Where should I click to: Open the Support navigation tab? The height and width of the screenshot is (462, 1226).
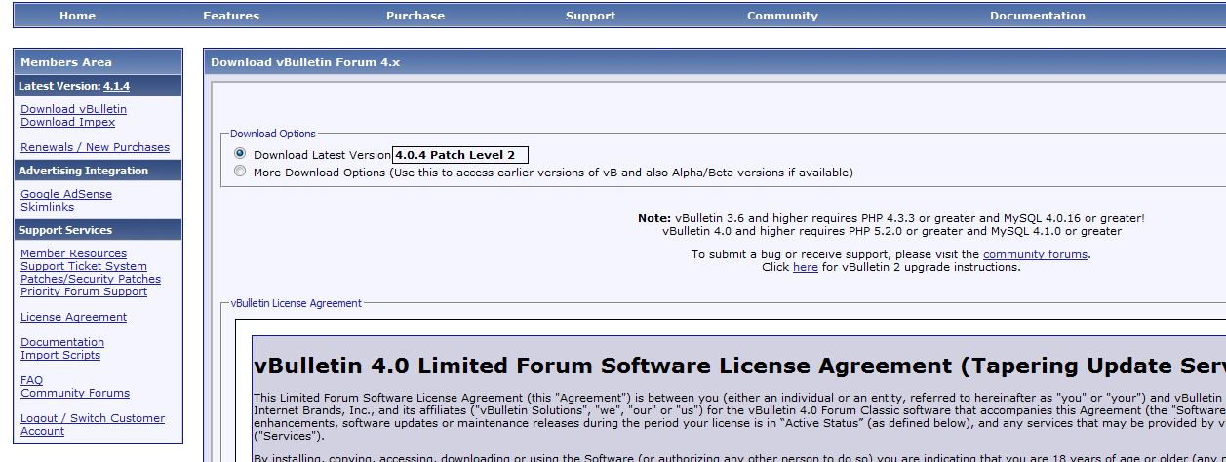pos(590,16)
